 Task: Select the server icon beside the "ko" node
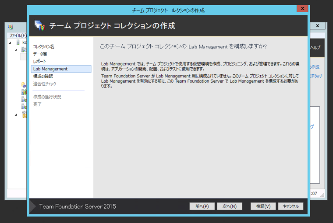18,42
